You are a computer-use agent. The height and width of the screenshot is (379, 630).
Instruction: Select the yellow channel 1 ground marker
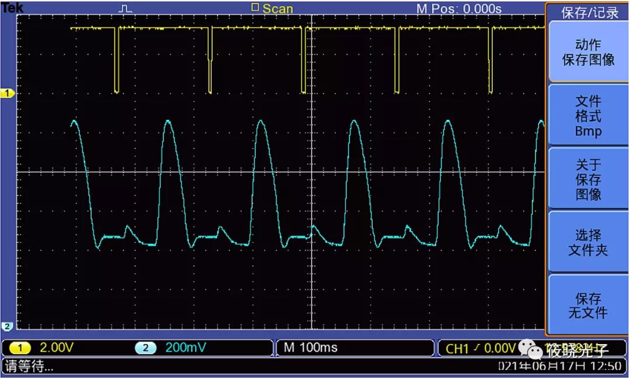(8, 93)
